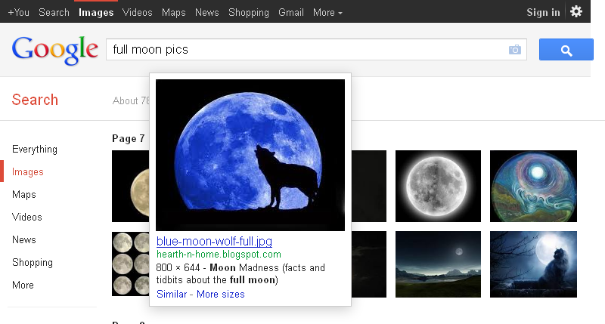The image size is (605, 324).
Task: Open the colorful swirling moon painting thumbnail
Action: 534,186
